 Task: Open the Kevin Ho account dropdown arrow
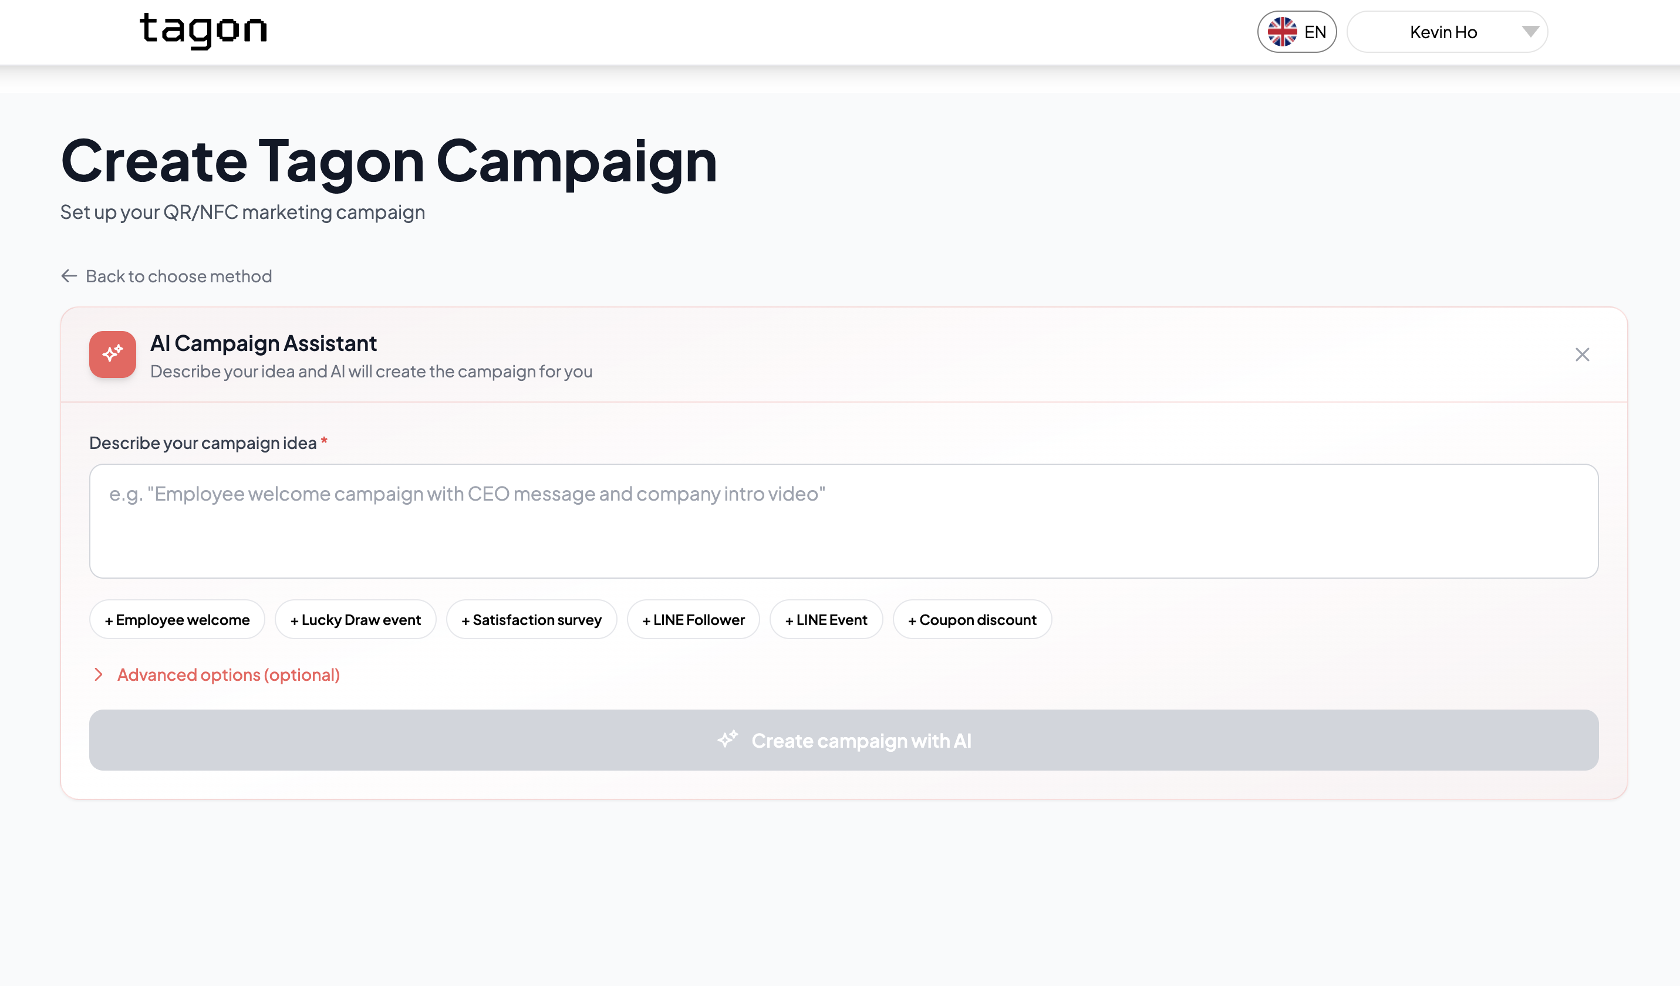(1530, 32)
